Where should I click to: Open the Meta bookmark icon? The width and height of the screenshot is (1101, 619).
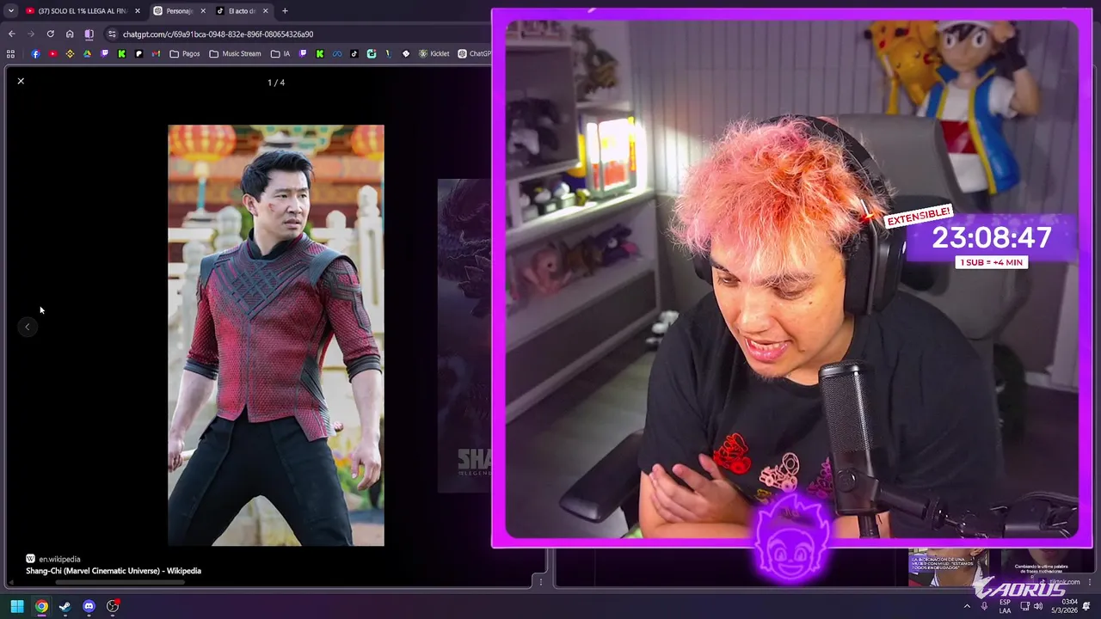(337, 53)
